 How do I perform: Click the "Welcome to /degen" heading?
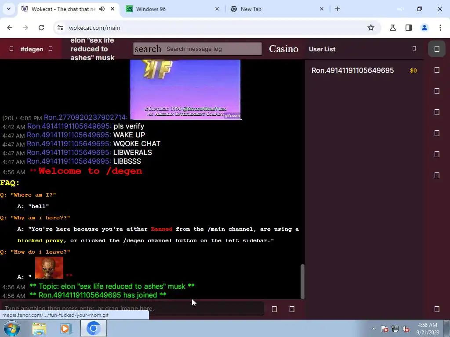point(90,171)
